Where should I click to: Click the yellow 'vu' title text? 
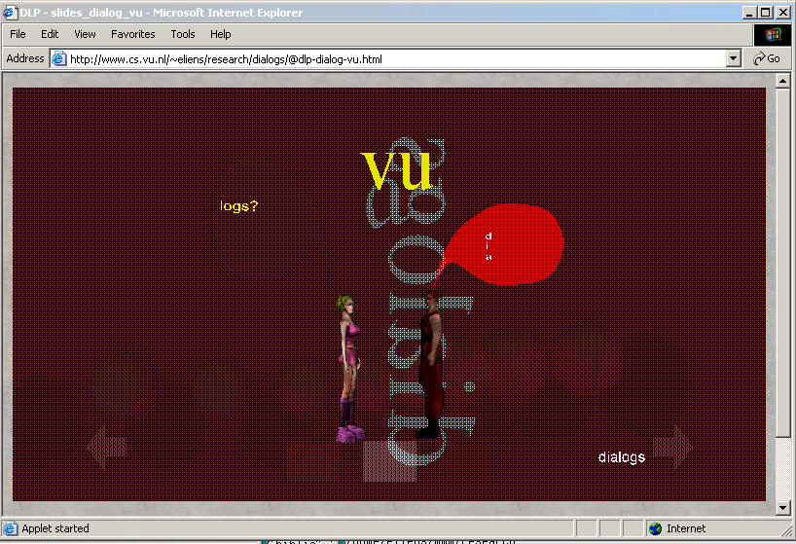coord(396,169)
